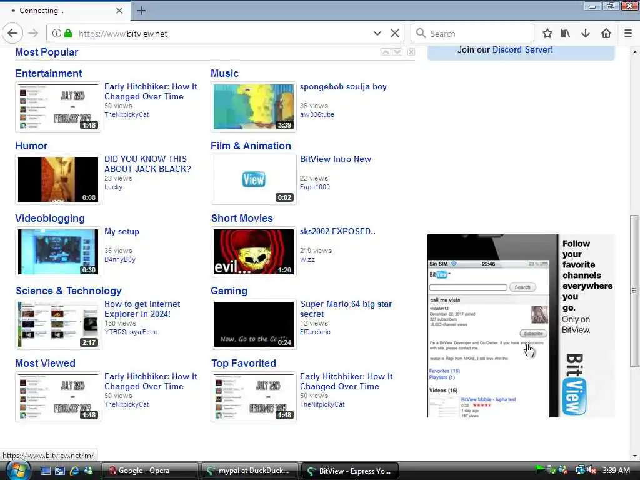Open the spongebob soulja boy thumbnail
Screen dimensions: 640x480
point(254,107)
